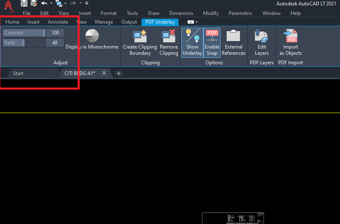This screenshot has width=340, height=224.
Task: Open the AutoCAD application menu logo
Action: (8, 6)
